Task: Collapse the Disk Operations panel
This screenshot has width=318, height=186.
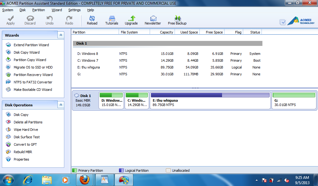Action: point(61,105)
